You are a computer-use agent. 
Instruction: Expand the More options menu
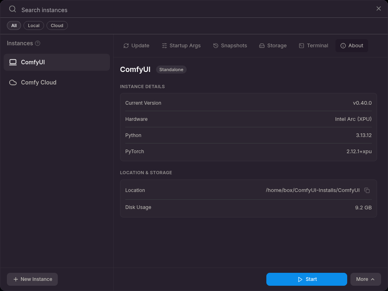coord(365,279)
